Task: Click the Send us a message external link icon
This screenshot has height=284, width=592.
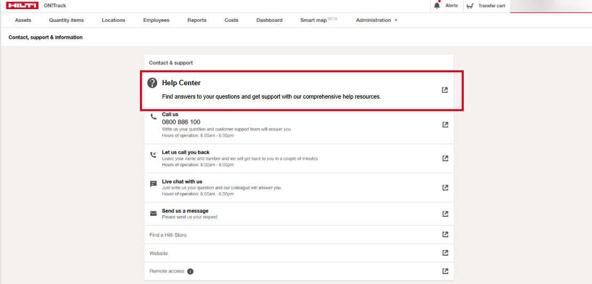Action: 445,214
